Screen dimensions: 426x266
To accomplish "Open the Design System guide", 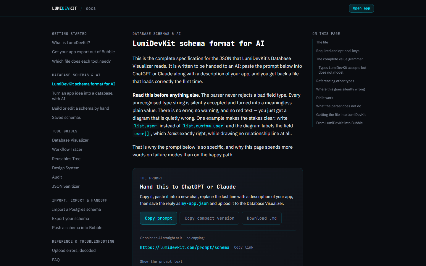I will tap(66, 168).
